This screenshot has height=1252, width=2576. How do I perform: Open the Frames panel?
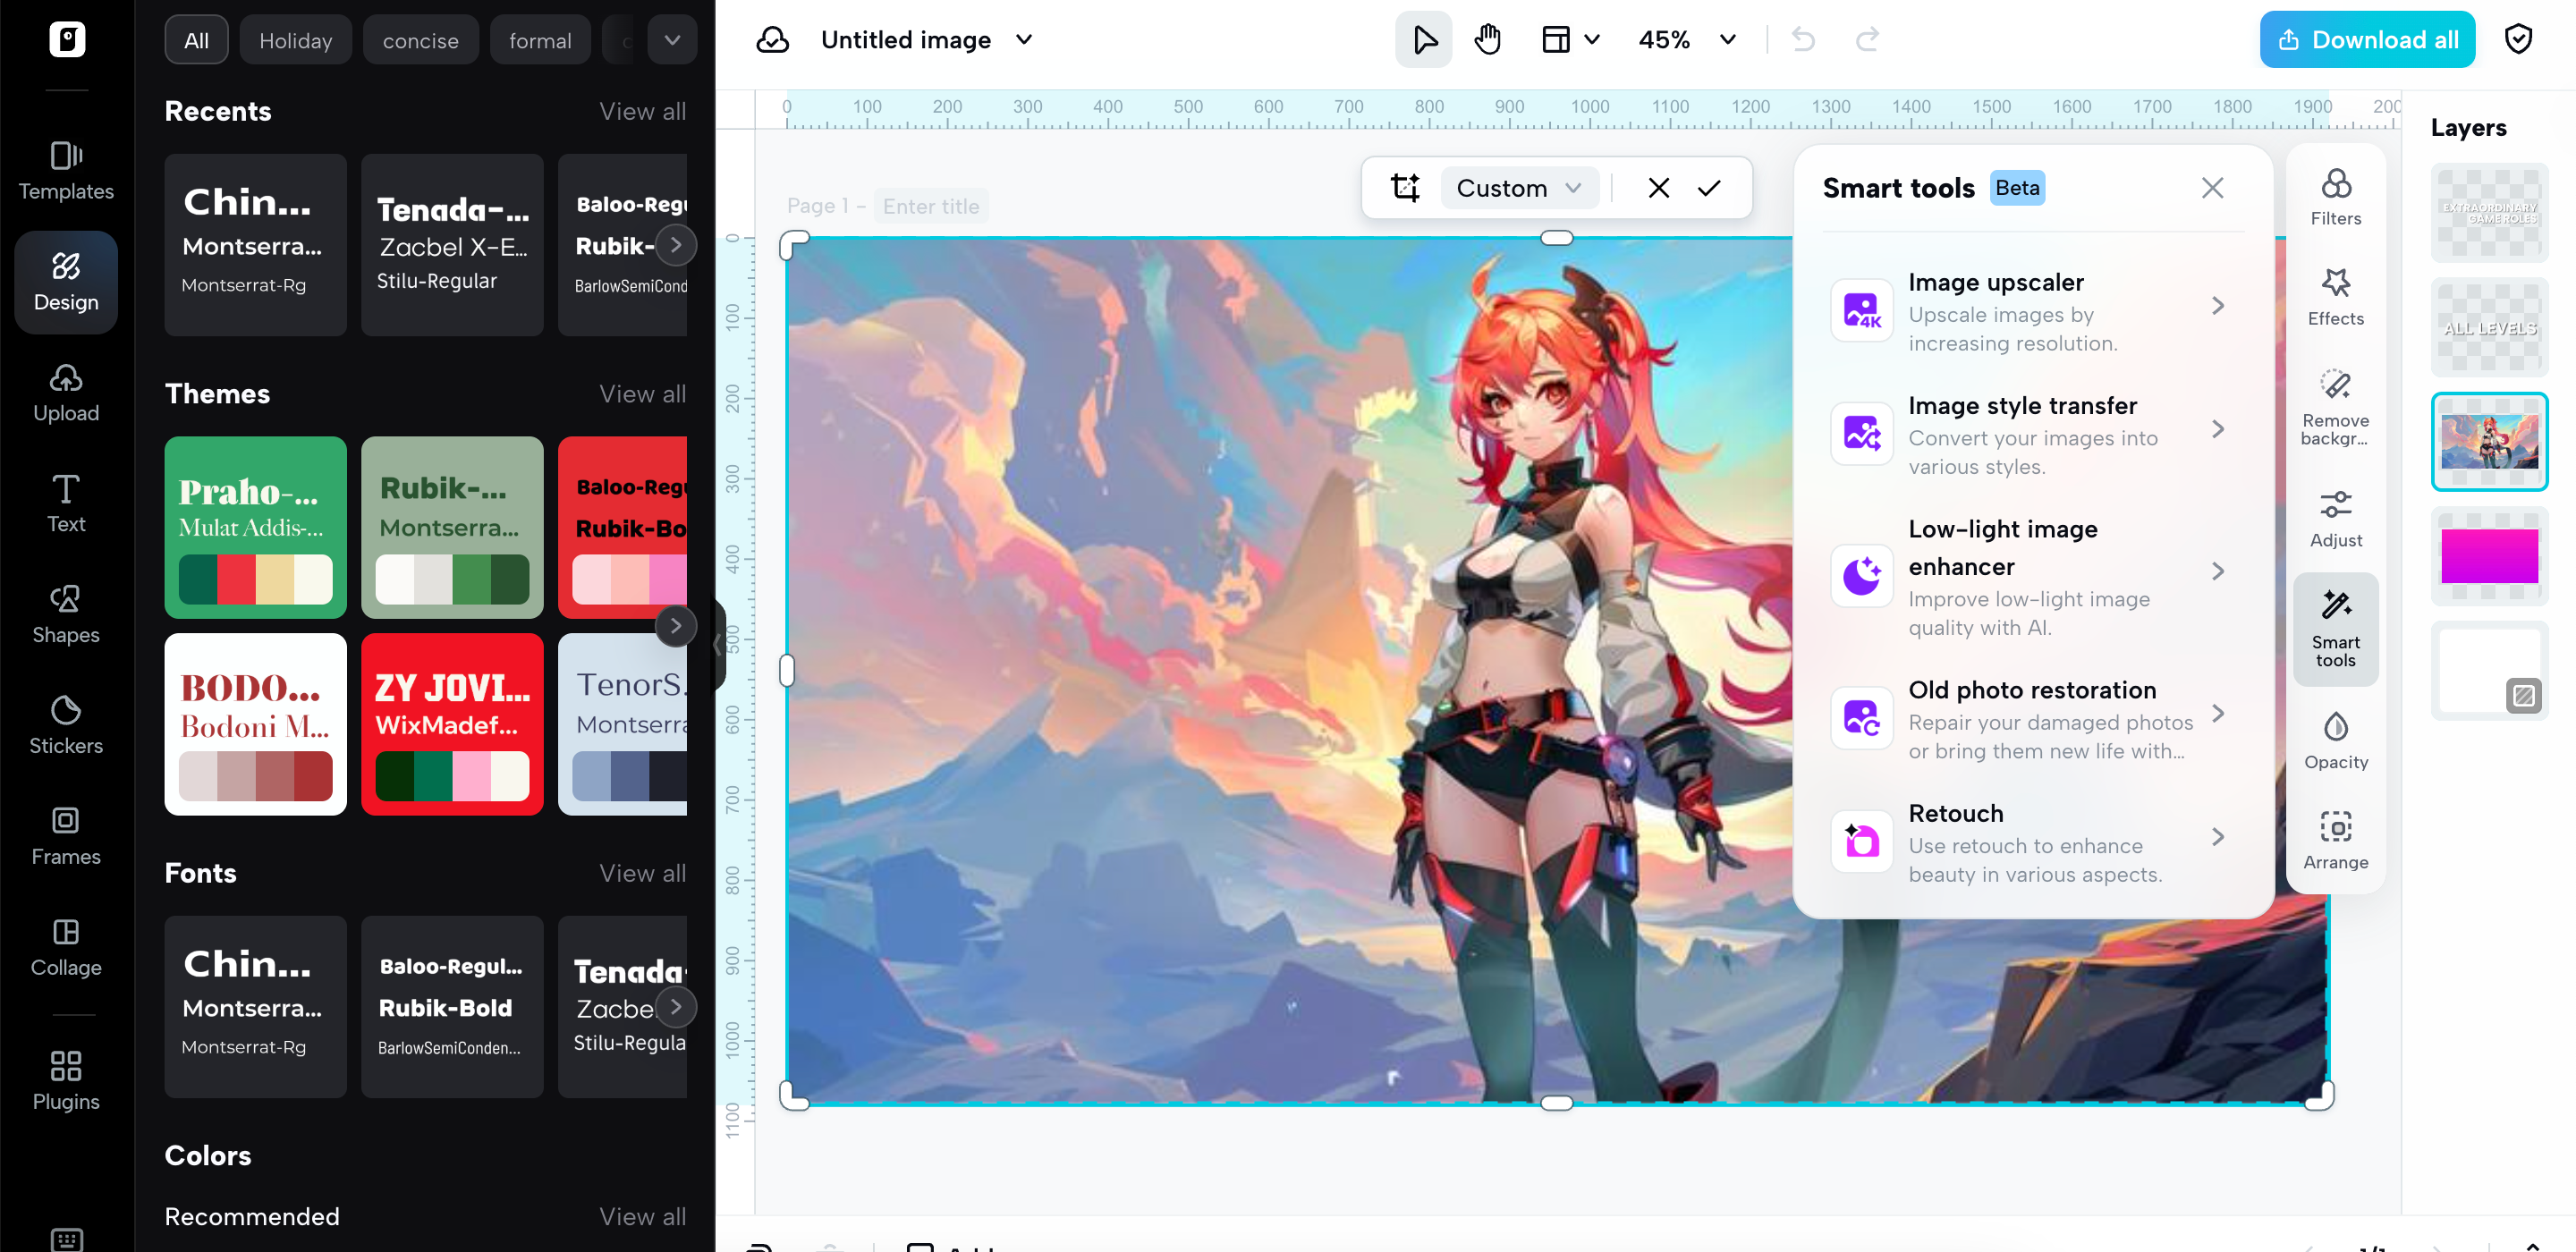(x=66, y=837)
